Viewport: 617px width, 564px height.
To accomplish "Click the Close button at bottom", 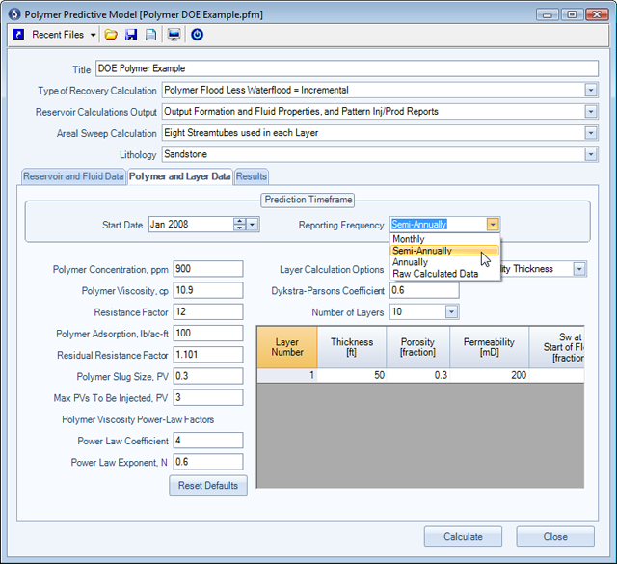I will tap(555, 536).
